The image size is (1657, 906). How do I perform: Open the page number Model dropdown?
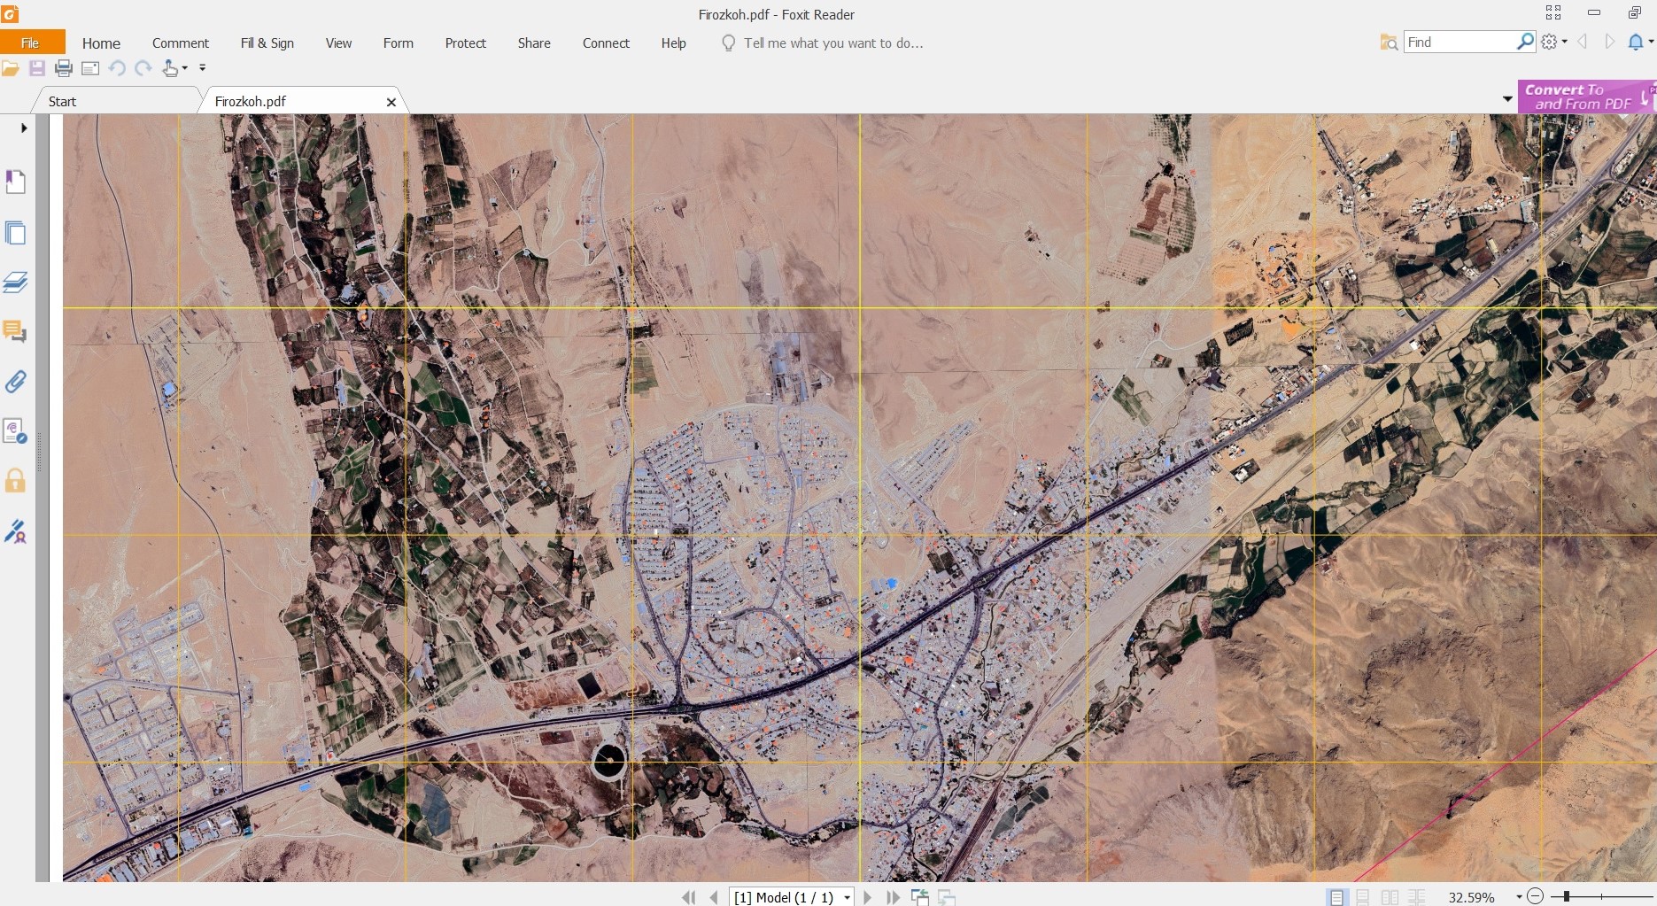[847, 897]
